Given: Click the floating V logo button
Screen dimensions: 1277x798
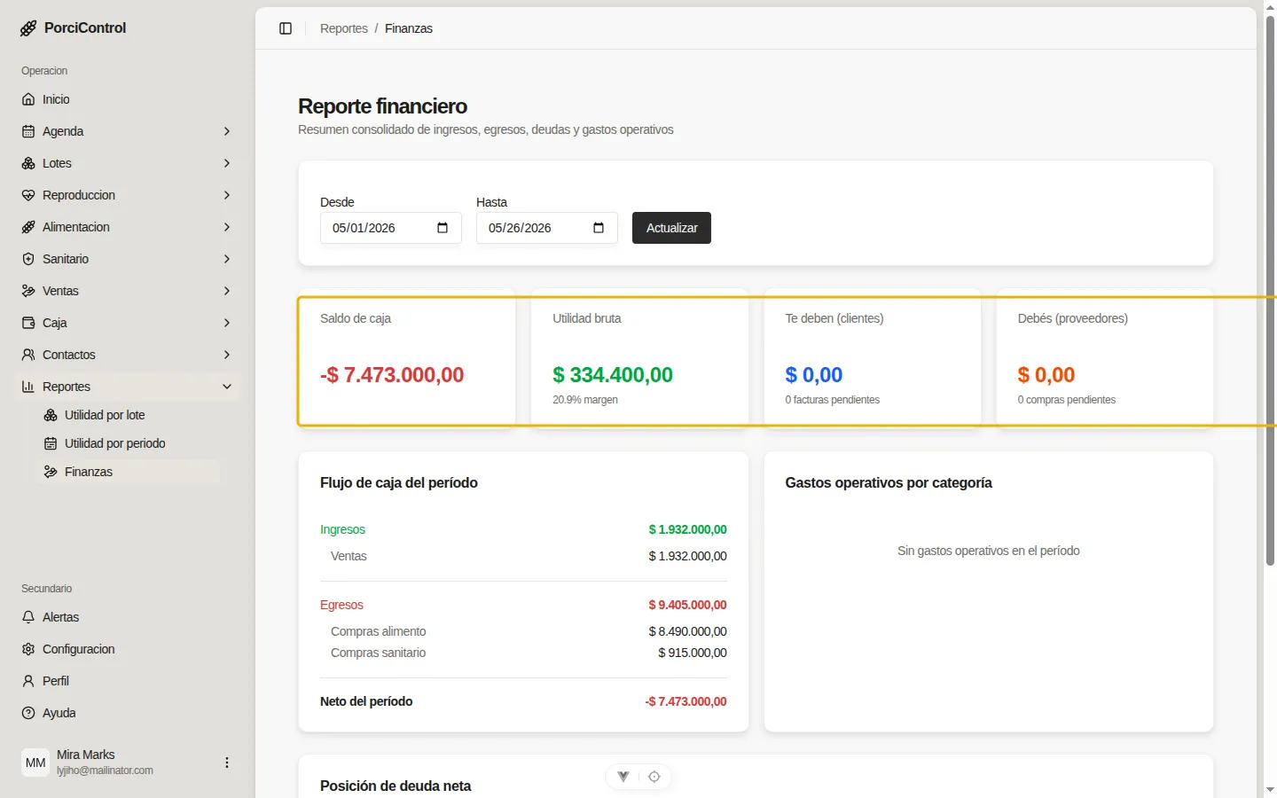Looking at the screenshot, I should (623, 777).
